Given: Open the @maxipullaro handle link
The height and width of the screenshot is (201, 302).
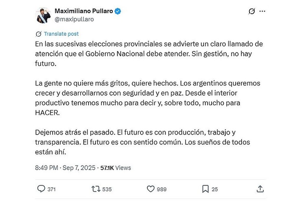Looking at the screenshot, I should (x=74, y=19).
